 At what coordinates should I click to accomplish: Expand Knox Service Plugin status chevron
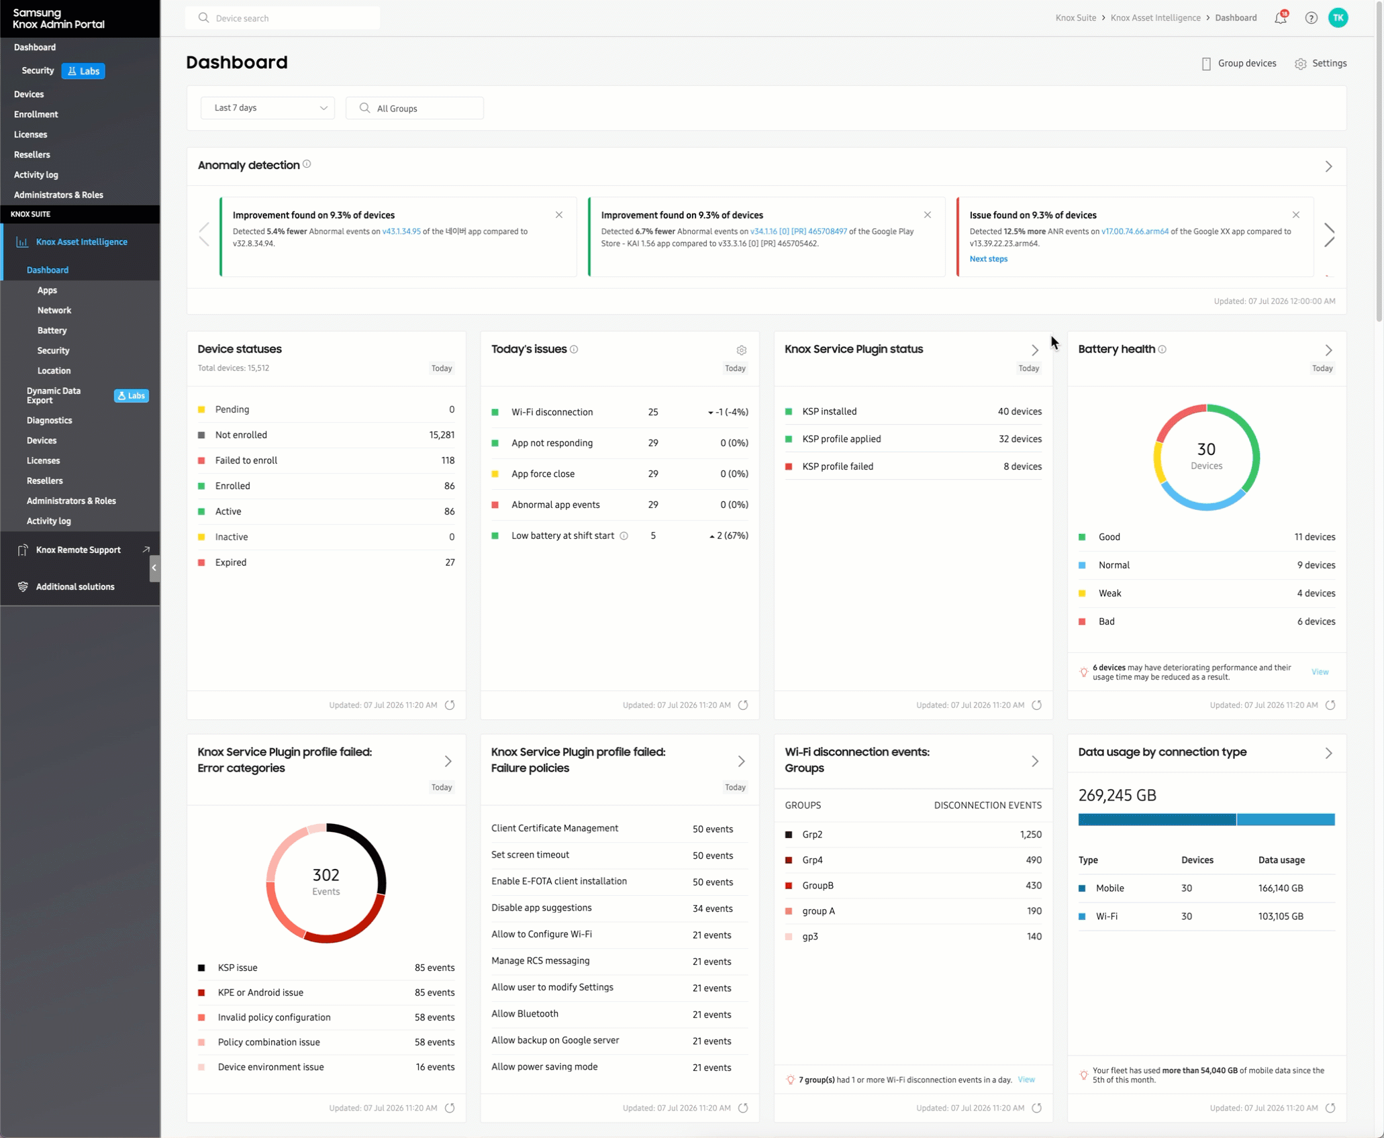click(x=1035, y=350)
